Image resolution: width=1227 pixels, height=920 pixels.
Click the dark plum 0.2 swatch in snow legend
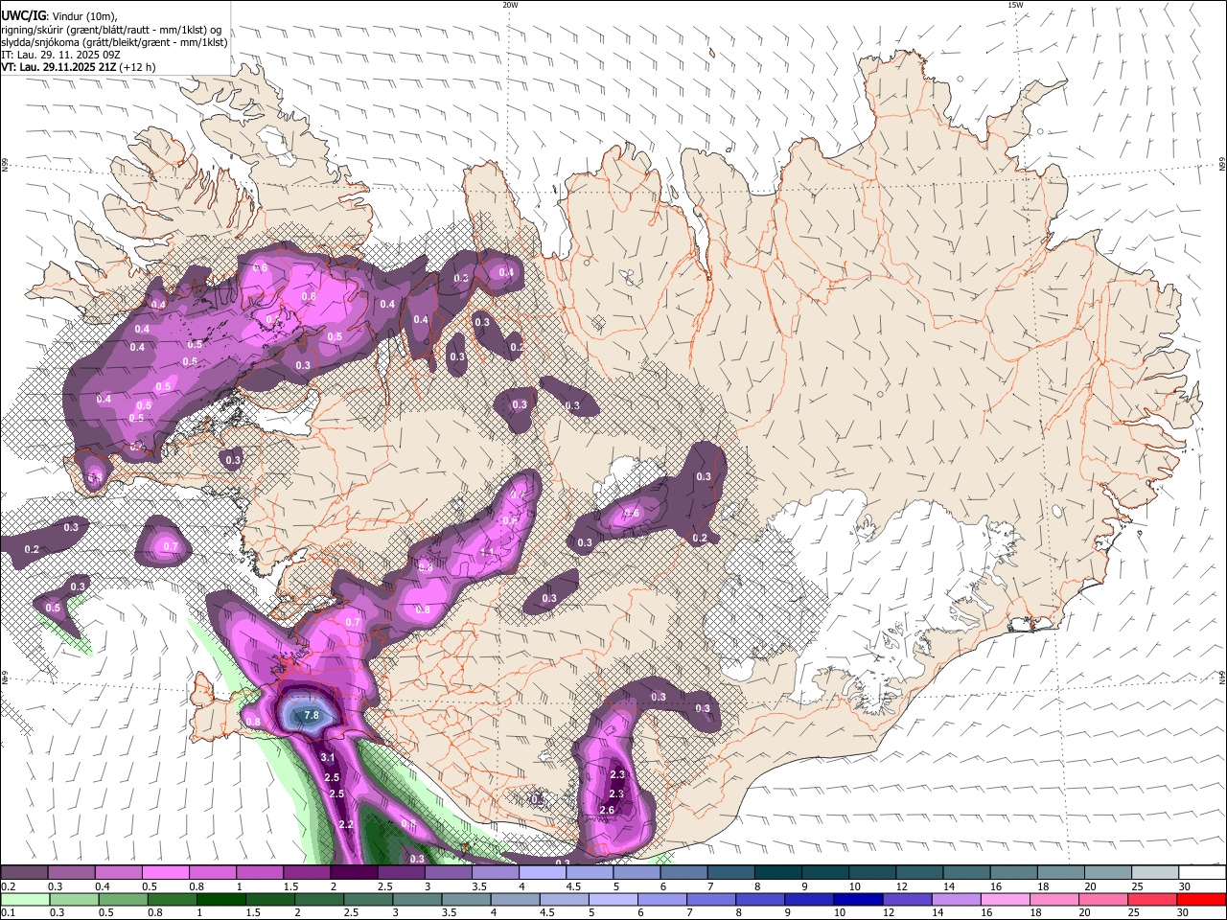24,873
